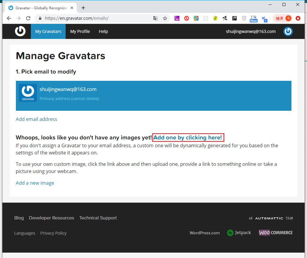Click the Gravatar thumbnail in email row

[28, 93]
